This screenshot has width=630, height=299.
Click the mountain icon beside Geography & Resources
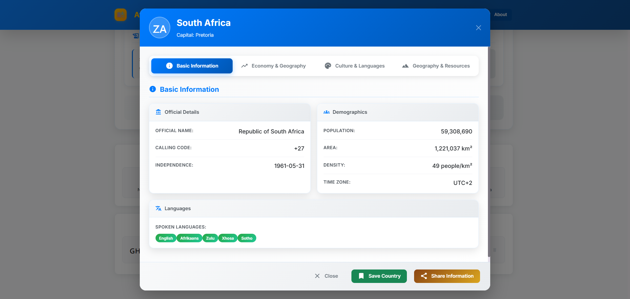[x=405, y=66]
